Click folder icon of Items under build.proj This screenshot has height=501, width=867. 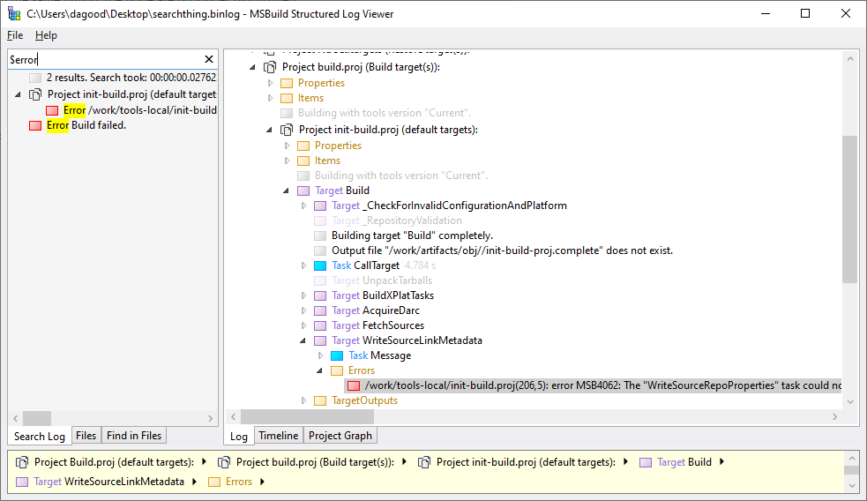tap(287, 98)
